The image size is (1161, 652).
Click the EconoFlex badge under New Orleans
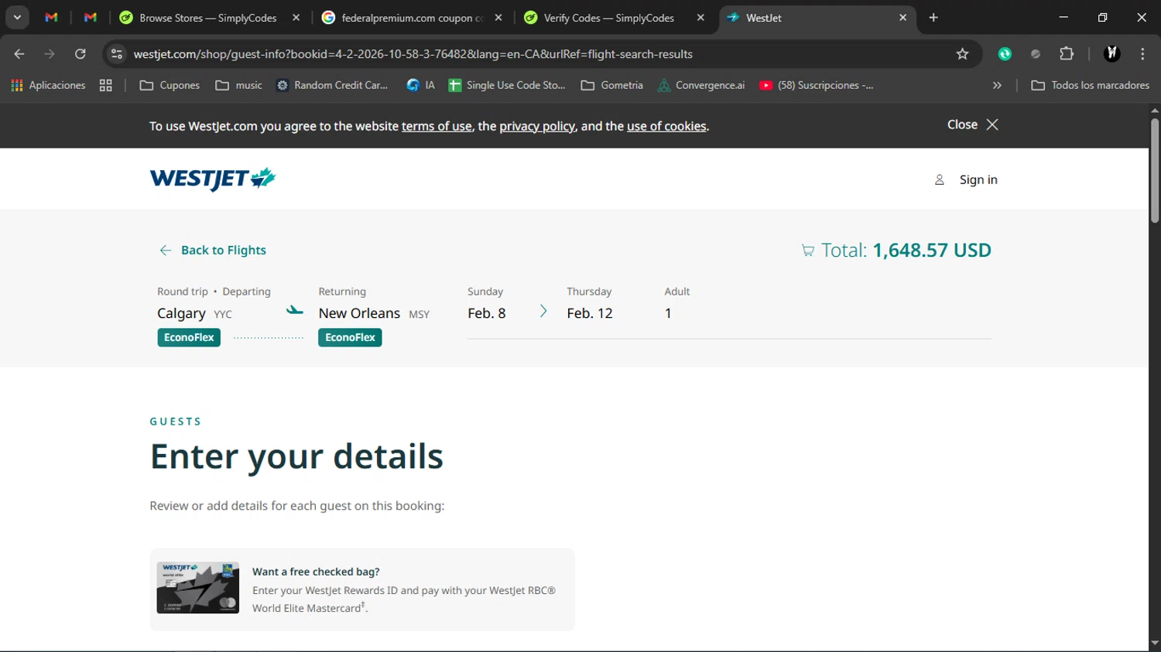350,337
